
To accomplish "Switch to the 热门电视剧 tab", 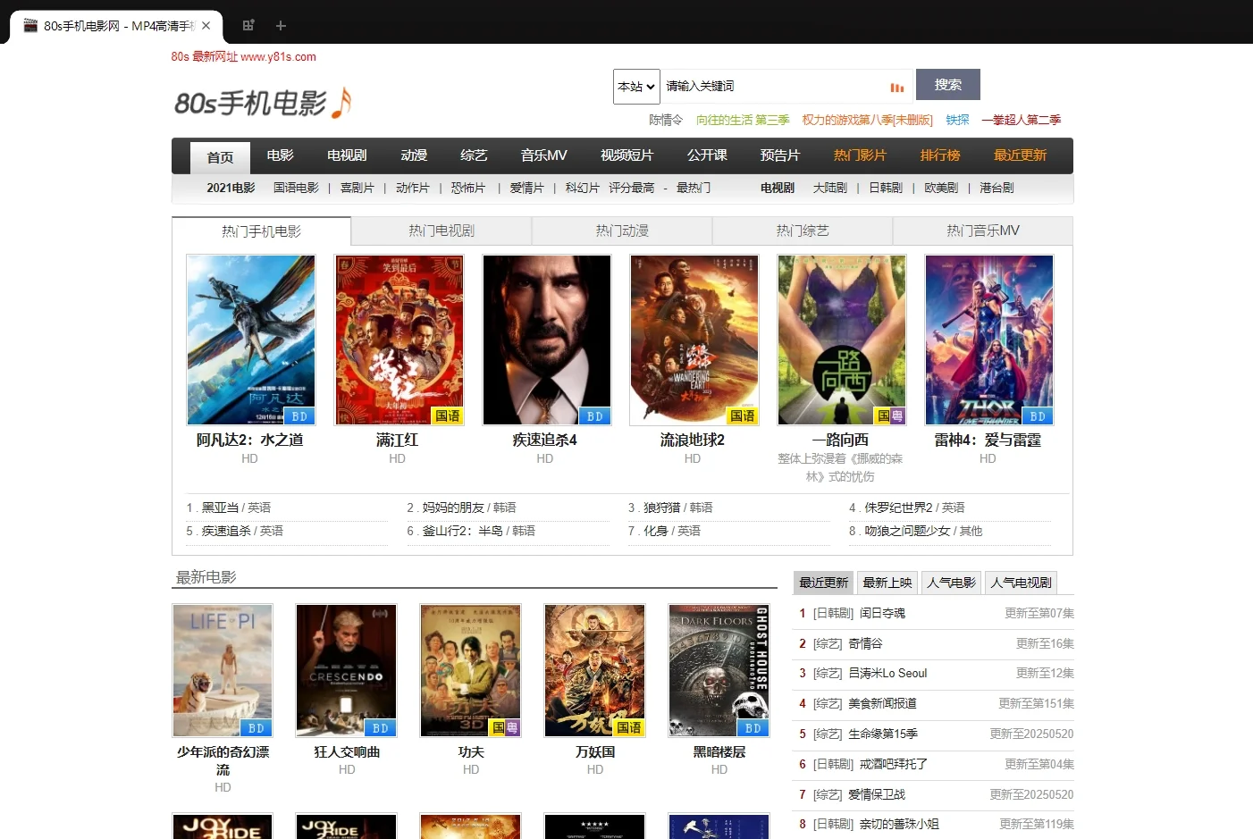I will click(x=441, y=230).
